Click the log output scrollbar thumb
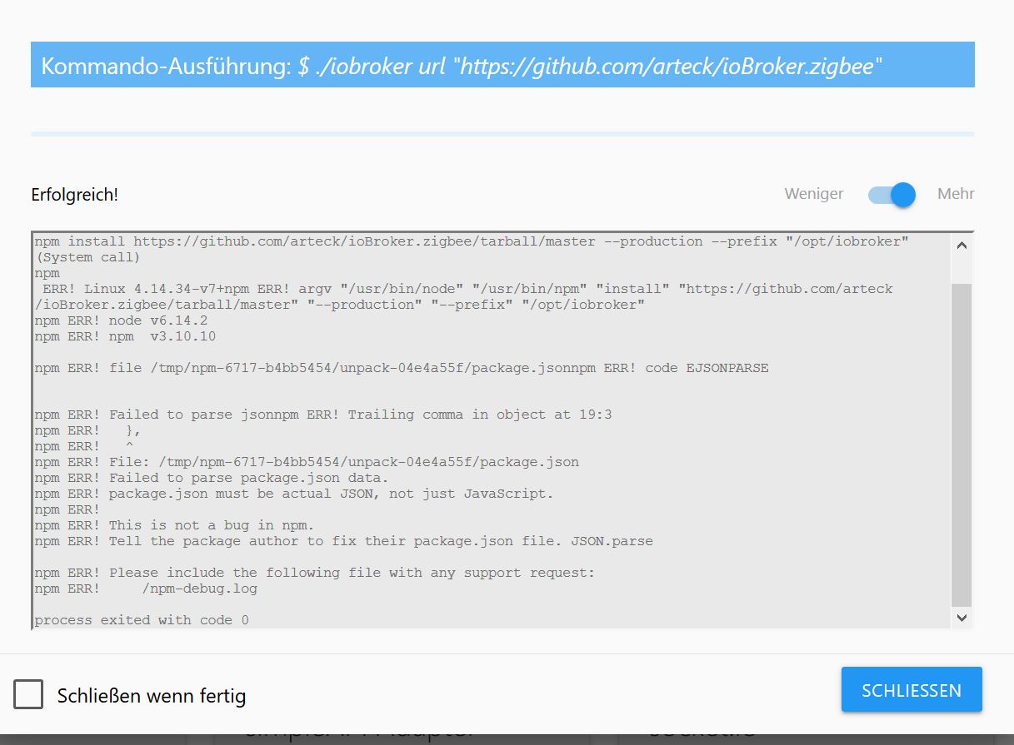This screenshot has height=745, width=1014. [961, 444]
